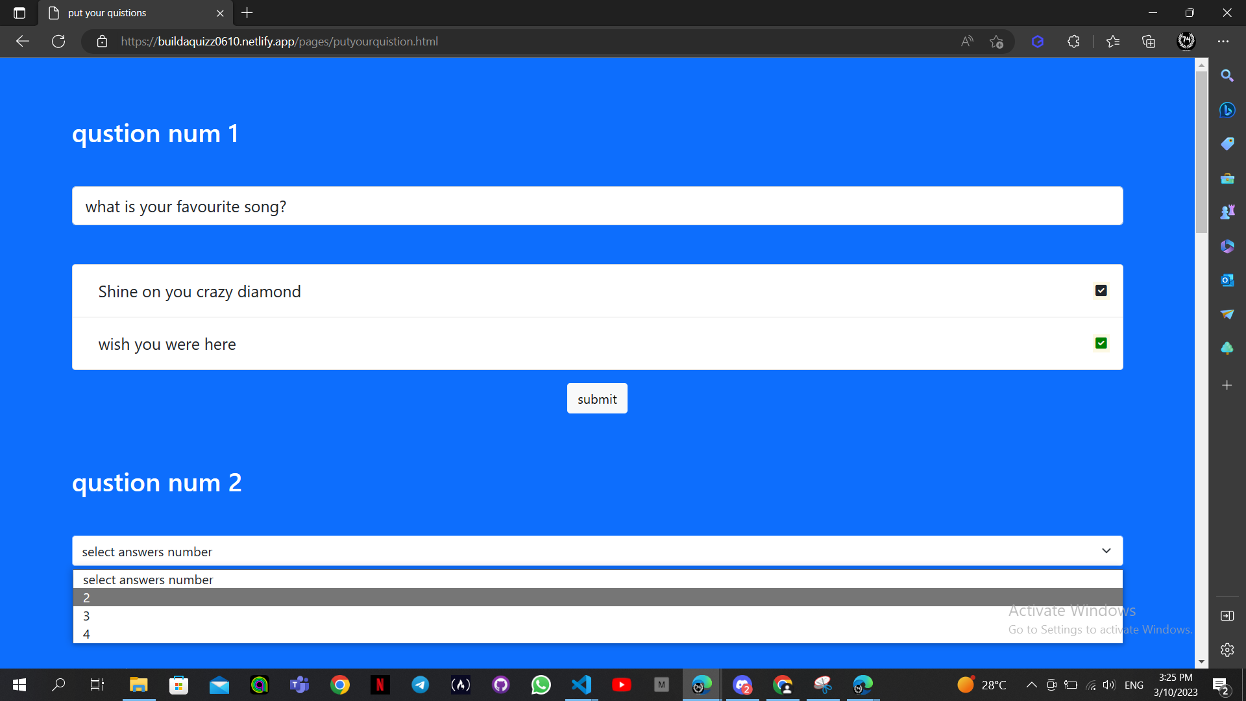Click the question text input field
Image resolution: width=1246 pixels, height=701 pixels.
(x=598, y=206)
